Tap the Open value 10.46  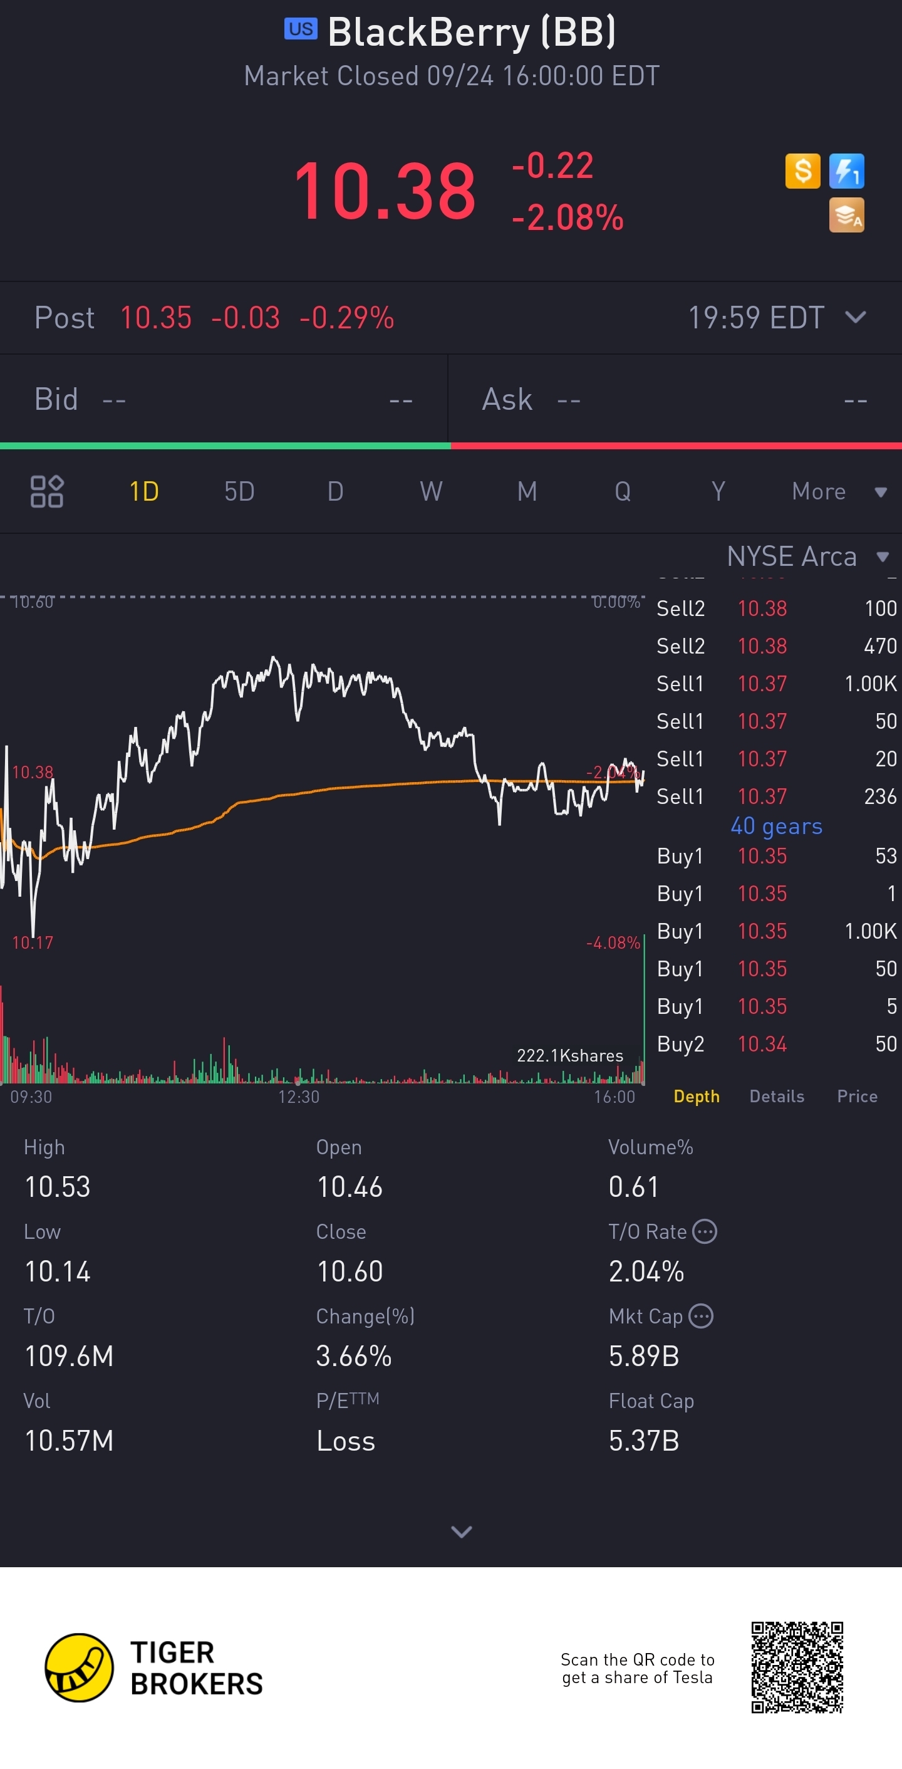click(x=350, y=1187)
